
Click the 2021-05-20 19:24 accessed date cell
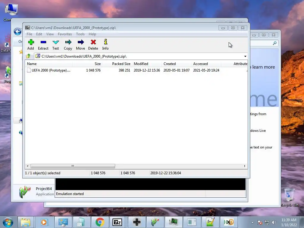coord(206,70)
